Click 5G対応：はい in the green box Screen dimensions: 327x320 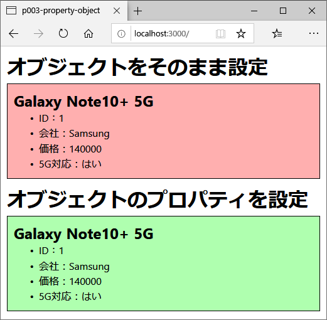tap(70, 296)
